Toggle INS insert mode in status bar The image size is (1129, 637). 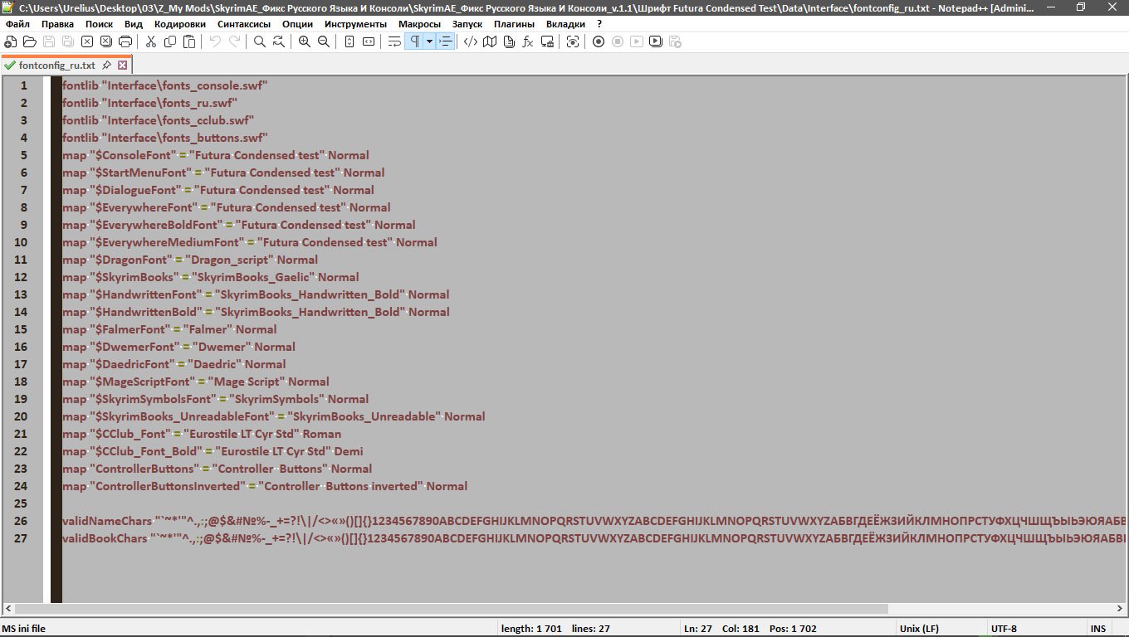tap(1097, 629)
